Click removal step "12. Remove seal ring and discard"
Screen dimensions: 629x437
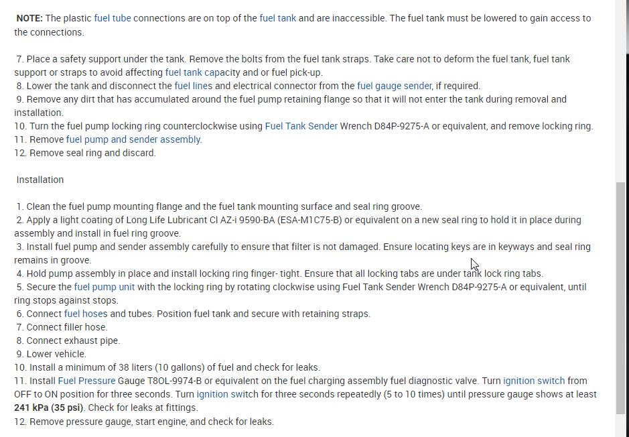(x=84, y=153)
